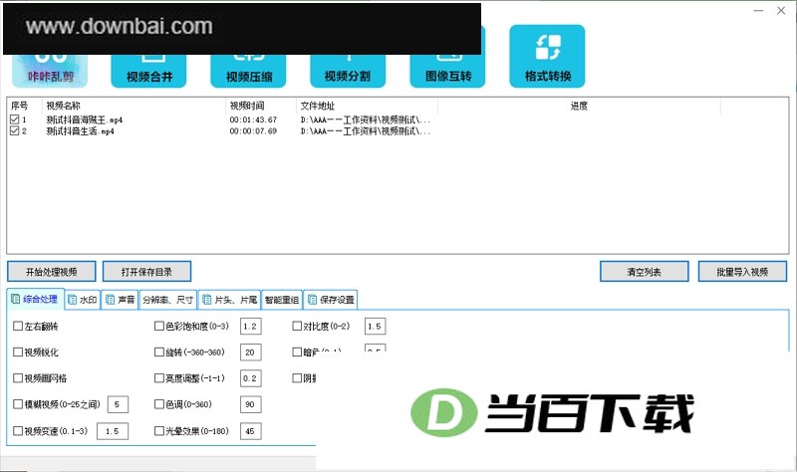Open the 片头、片尾 intro/outro tab
797x472 pixels.
pos(230,300)
